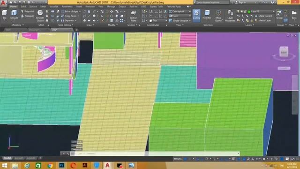Click the Extract Edges tool
Image resolution: width=300 pixels, height=169 pixels.
(x=71, y=11)
